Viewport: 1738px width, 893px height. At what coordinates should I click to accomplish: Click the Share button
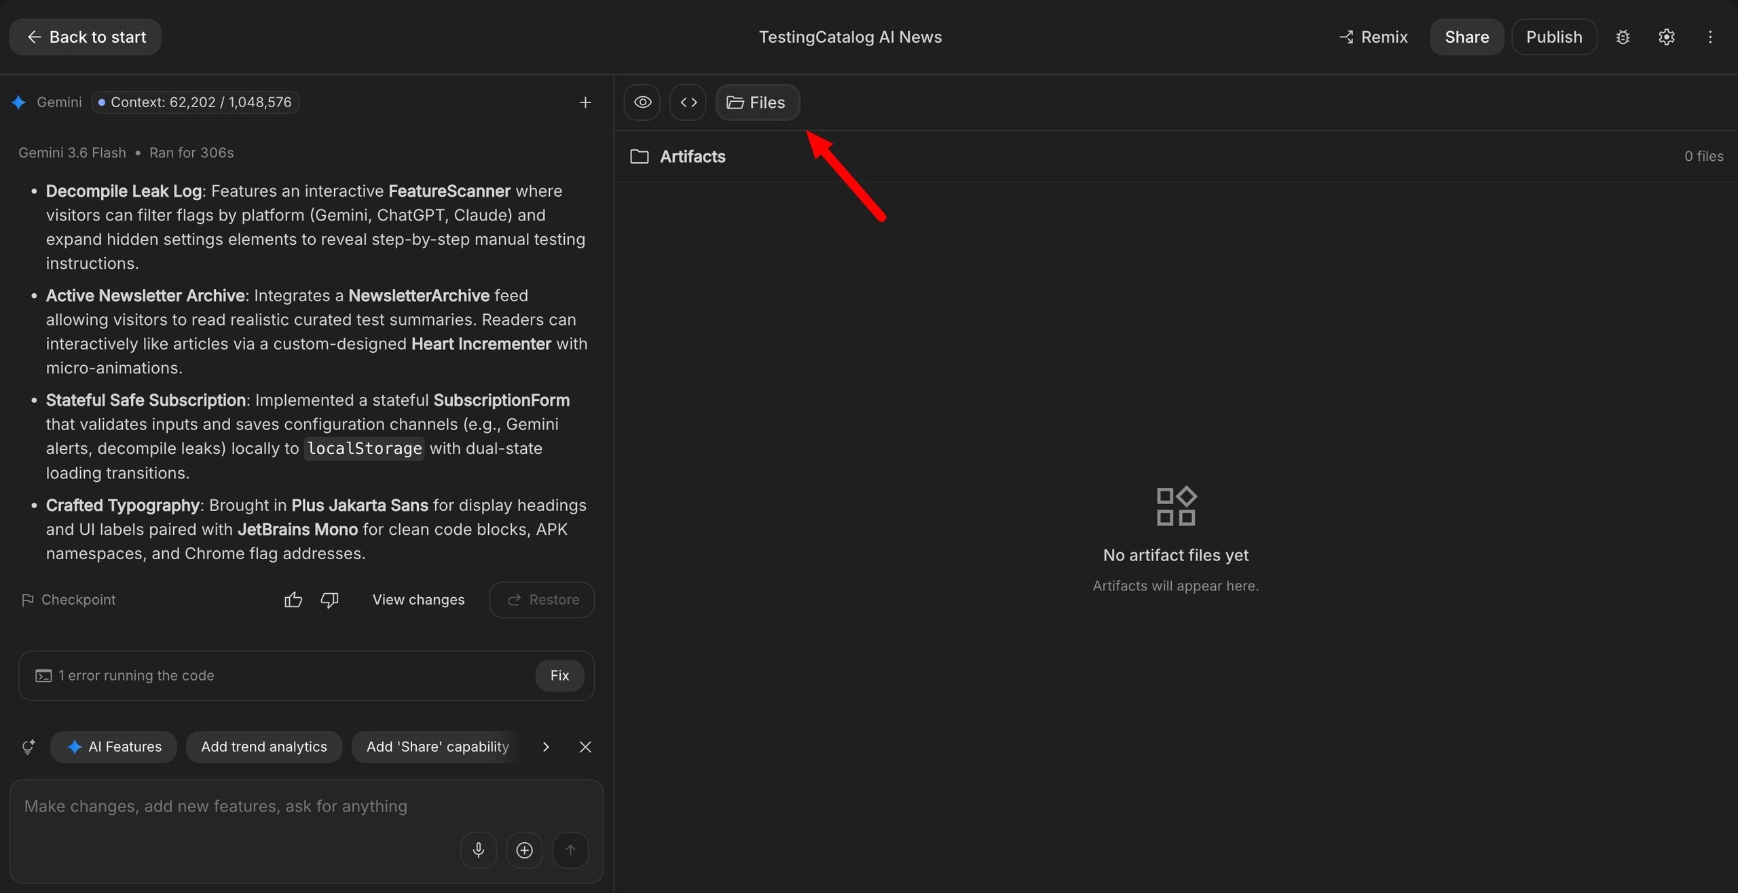click(1466, 37)
